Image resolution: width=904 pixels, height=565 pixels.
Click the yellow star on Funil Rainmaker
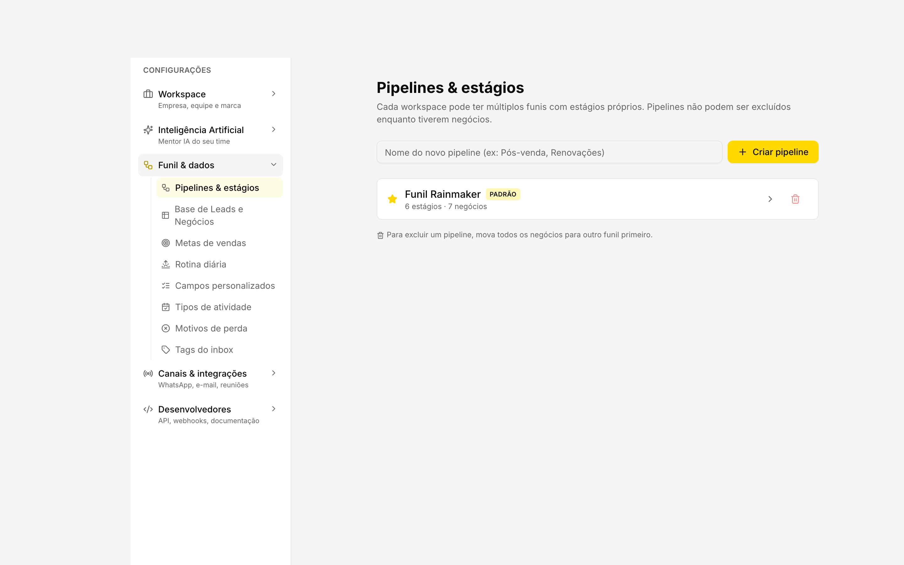(392, 199)
